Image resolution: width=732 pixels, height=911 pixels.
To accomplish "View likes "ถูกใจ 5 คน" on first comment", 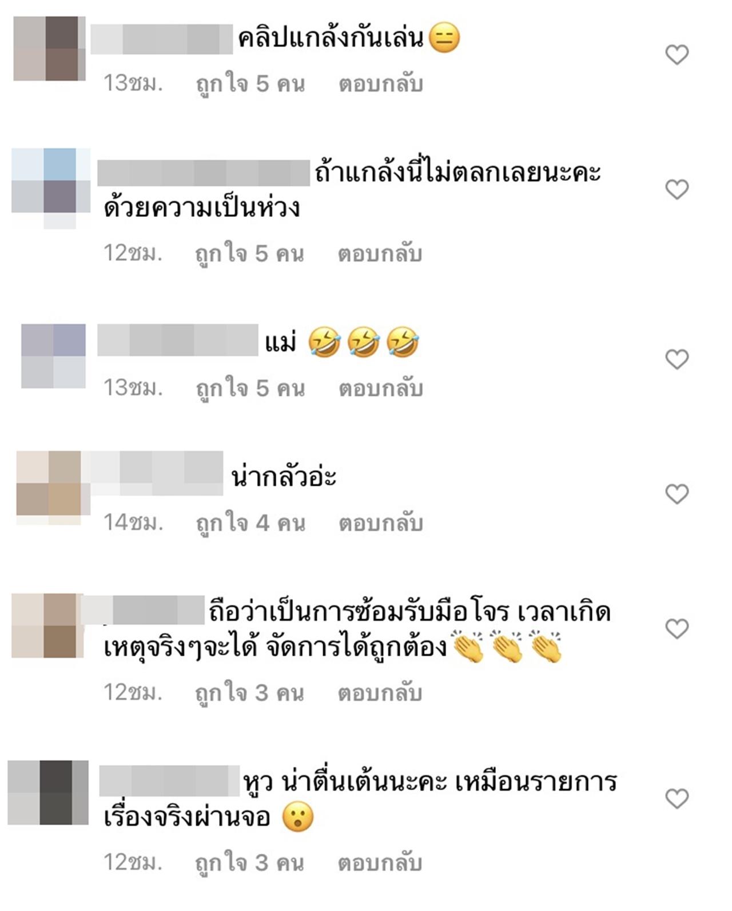I will pos(250,84).
